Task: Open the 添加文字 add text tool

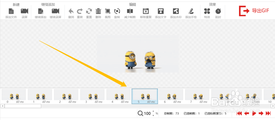Action: [x=161, y=11]
